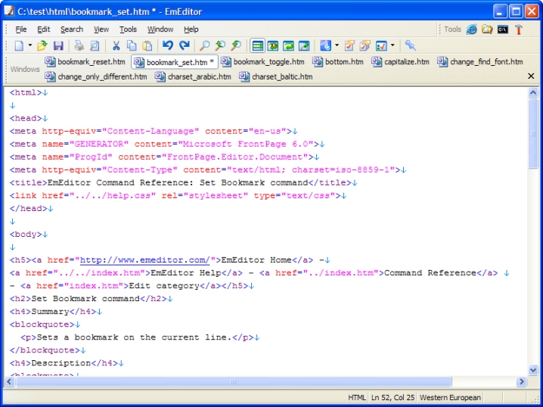Click the Redo arrow icon
Viewport: 543px width, 407px height.
pyautogui.click(x=184, y=46)
